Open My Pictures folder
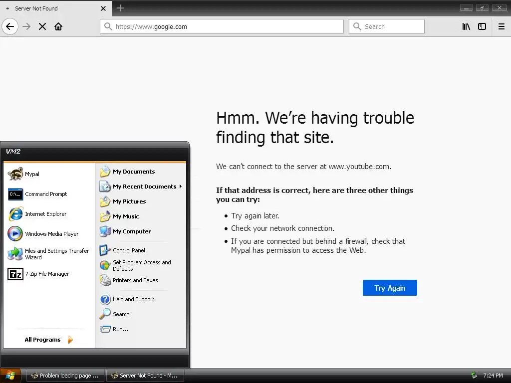 pyautogui.click(x=141, y=201)
